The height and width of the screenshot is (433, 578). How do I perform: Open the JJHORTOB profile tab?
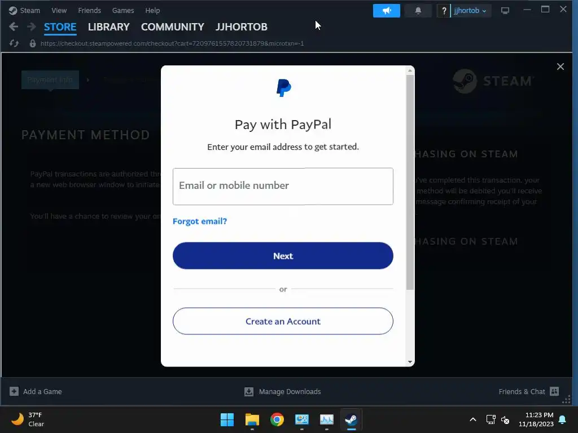click(242, 27)
